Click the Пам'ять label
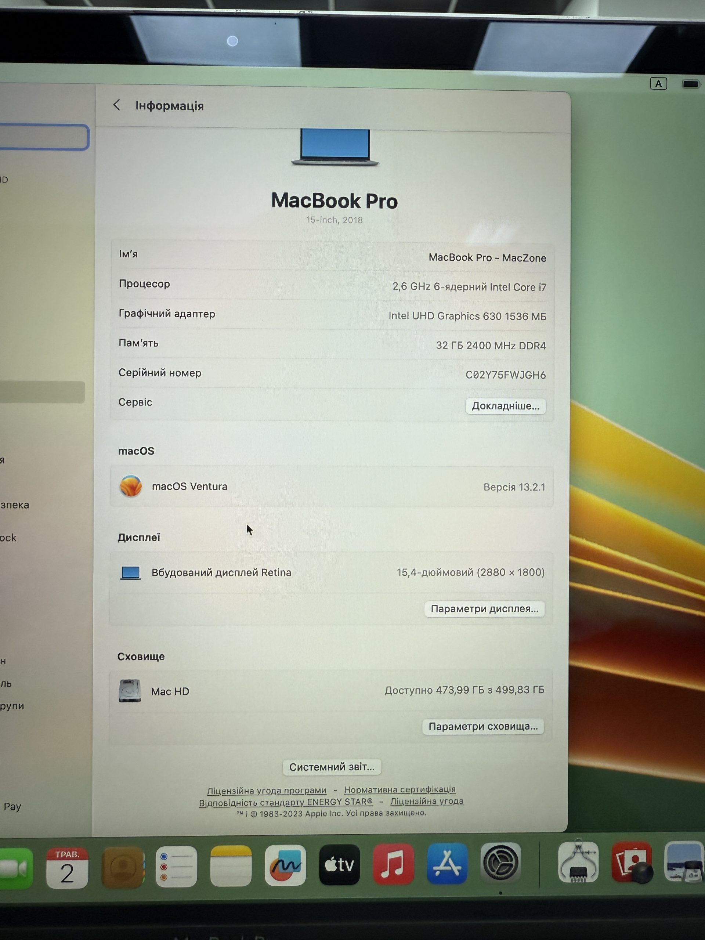Screen dimensions: 705x940 point(138,343)
